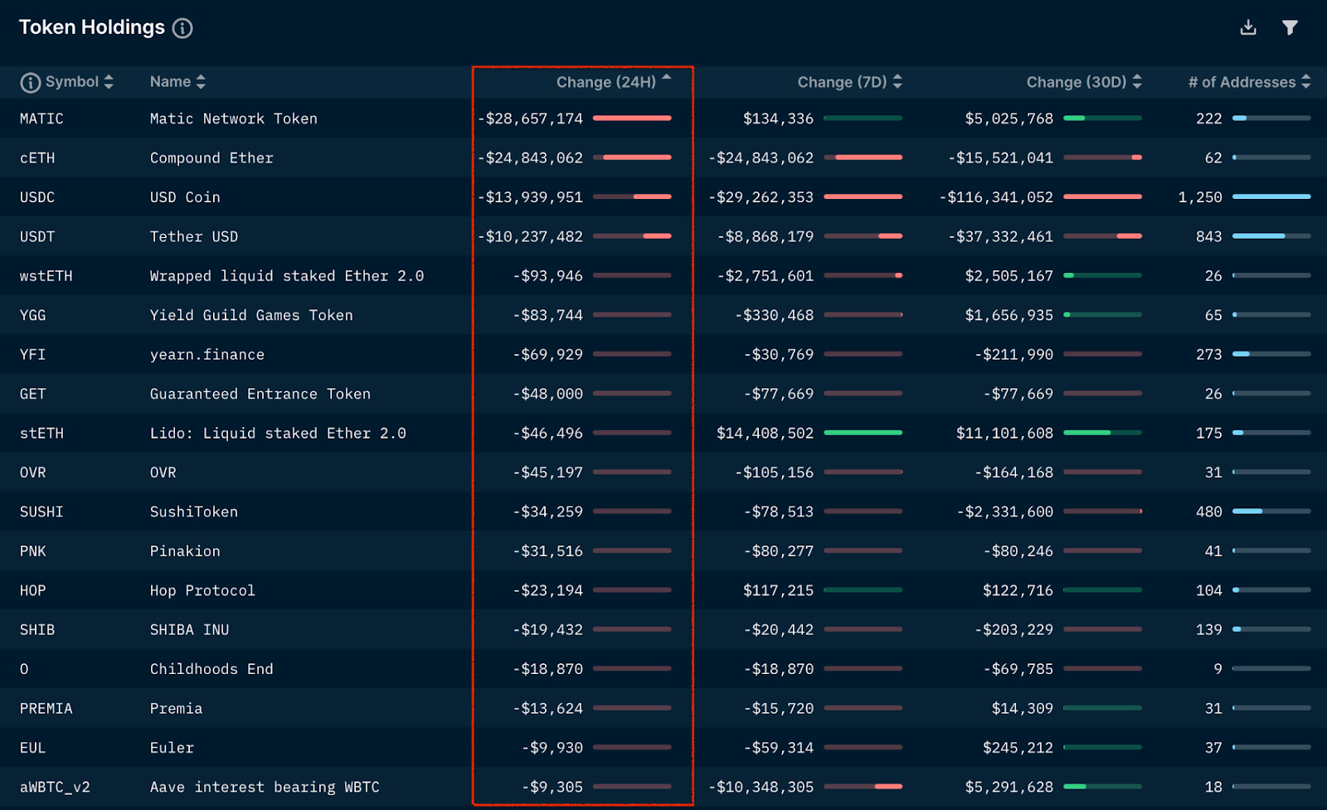Click the PNK symbol
Image resolution: width=1327 pixels, height=810 pixels.
(32, 551)
